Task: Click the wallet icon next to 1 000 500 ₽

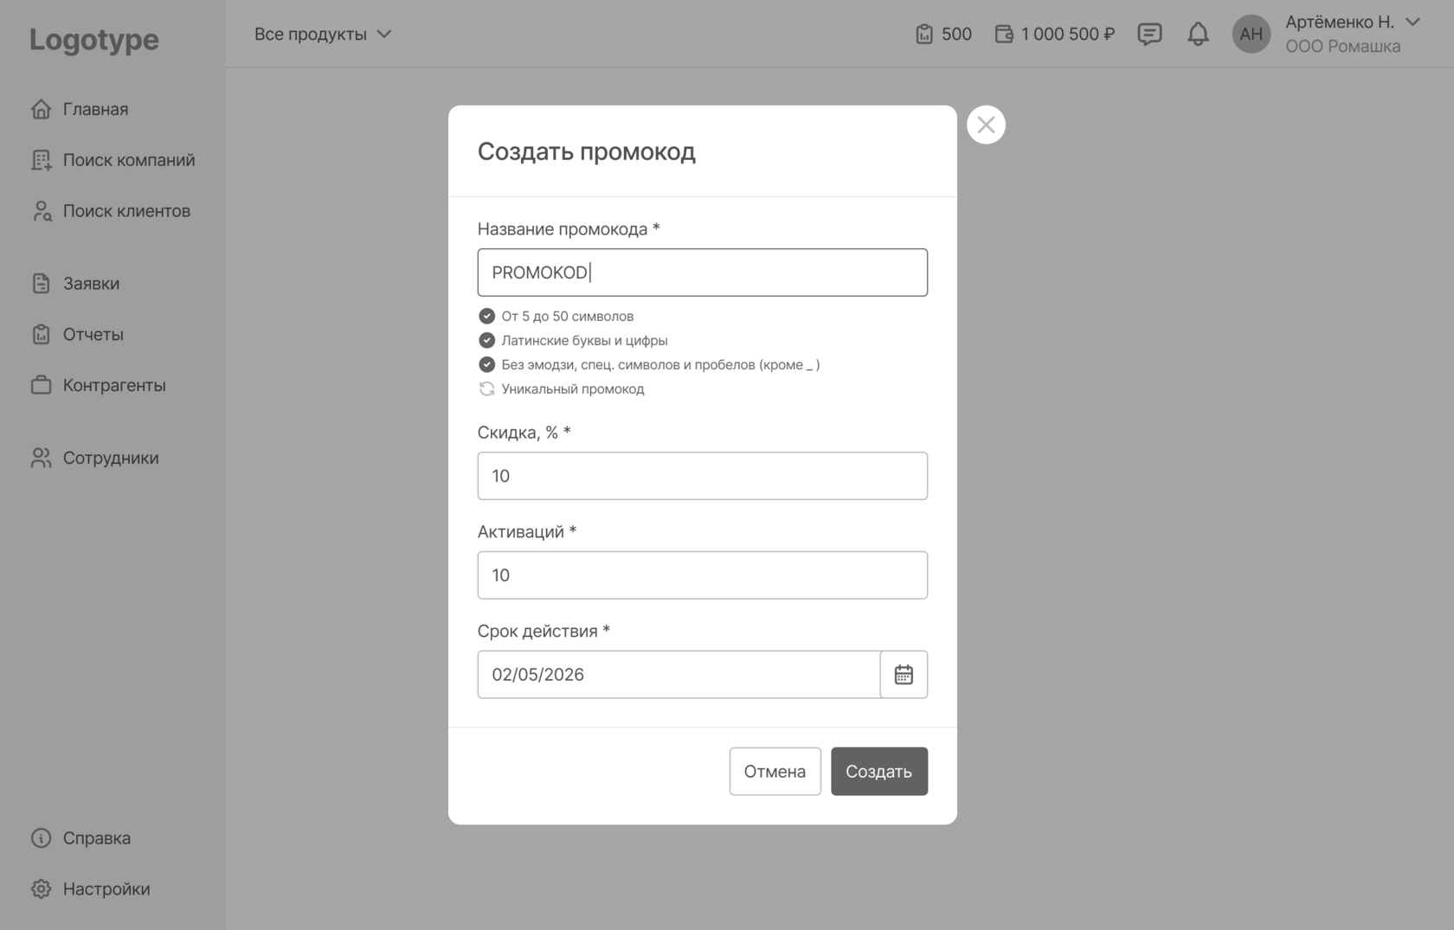Action: [x=1004, y=34]
